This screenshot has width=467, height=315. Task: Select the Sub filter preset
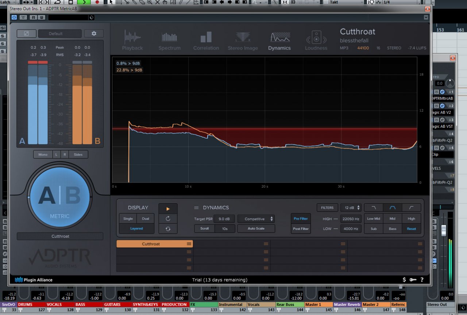pyautogui.click(x=374, y=229)
